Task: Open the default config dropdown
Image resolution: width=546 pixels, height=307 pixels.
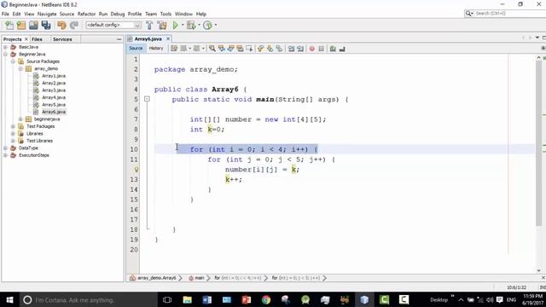Action: click(113, 25)
